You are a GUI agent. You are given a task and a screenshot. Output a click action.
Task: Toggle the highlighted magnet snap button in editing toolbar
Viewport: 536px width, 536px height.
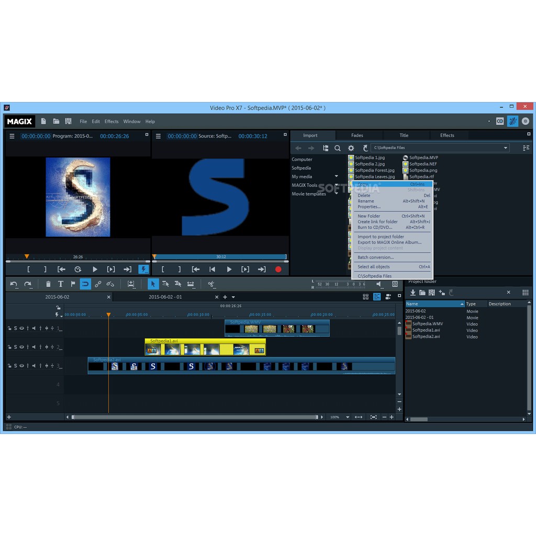pyautogui.click(x=85, y=284)
